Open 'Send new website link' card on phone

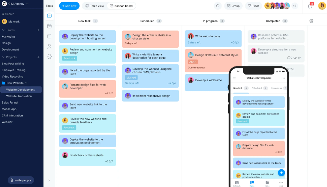(259, 163)
